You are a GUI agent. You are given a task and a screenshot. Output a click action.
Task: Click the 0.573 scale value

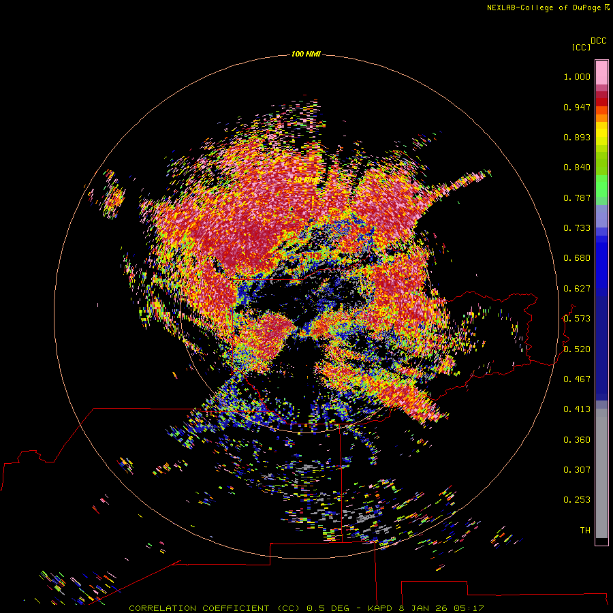click(x=577, y=319)
